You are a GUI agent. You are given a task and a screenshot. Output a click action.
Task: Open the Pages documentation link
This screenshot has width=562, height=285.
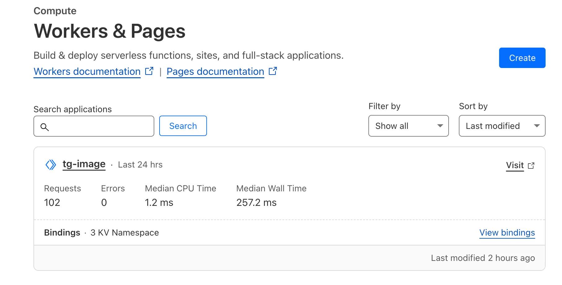(x=215, y=71)
